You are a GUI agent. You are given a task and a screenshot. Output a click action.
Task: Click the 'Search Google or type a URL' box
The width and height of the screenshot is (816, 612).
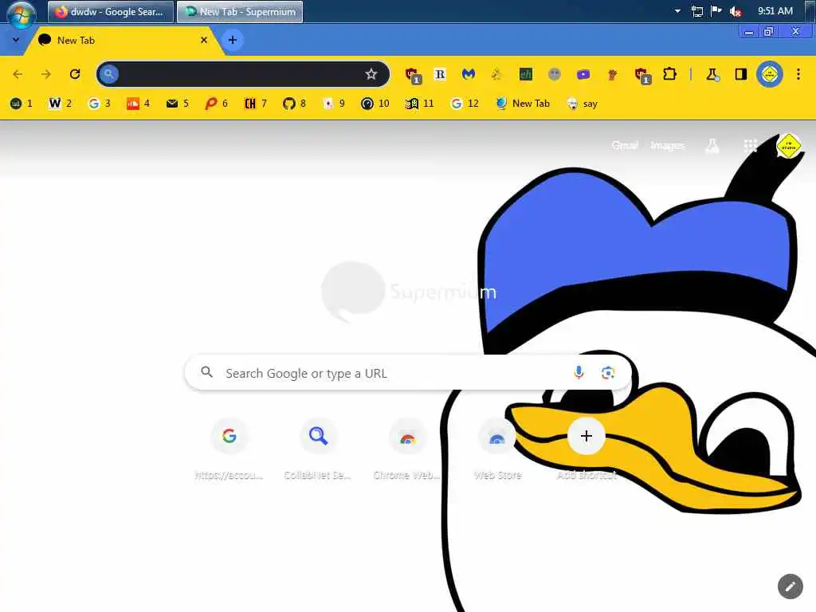point(409,373)
